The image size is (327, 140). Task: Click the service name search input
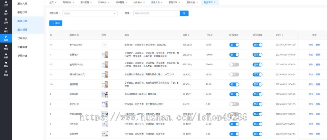point(157,13)
